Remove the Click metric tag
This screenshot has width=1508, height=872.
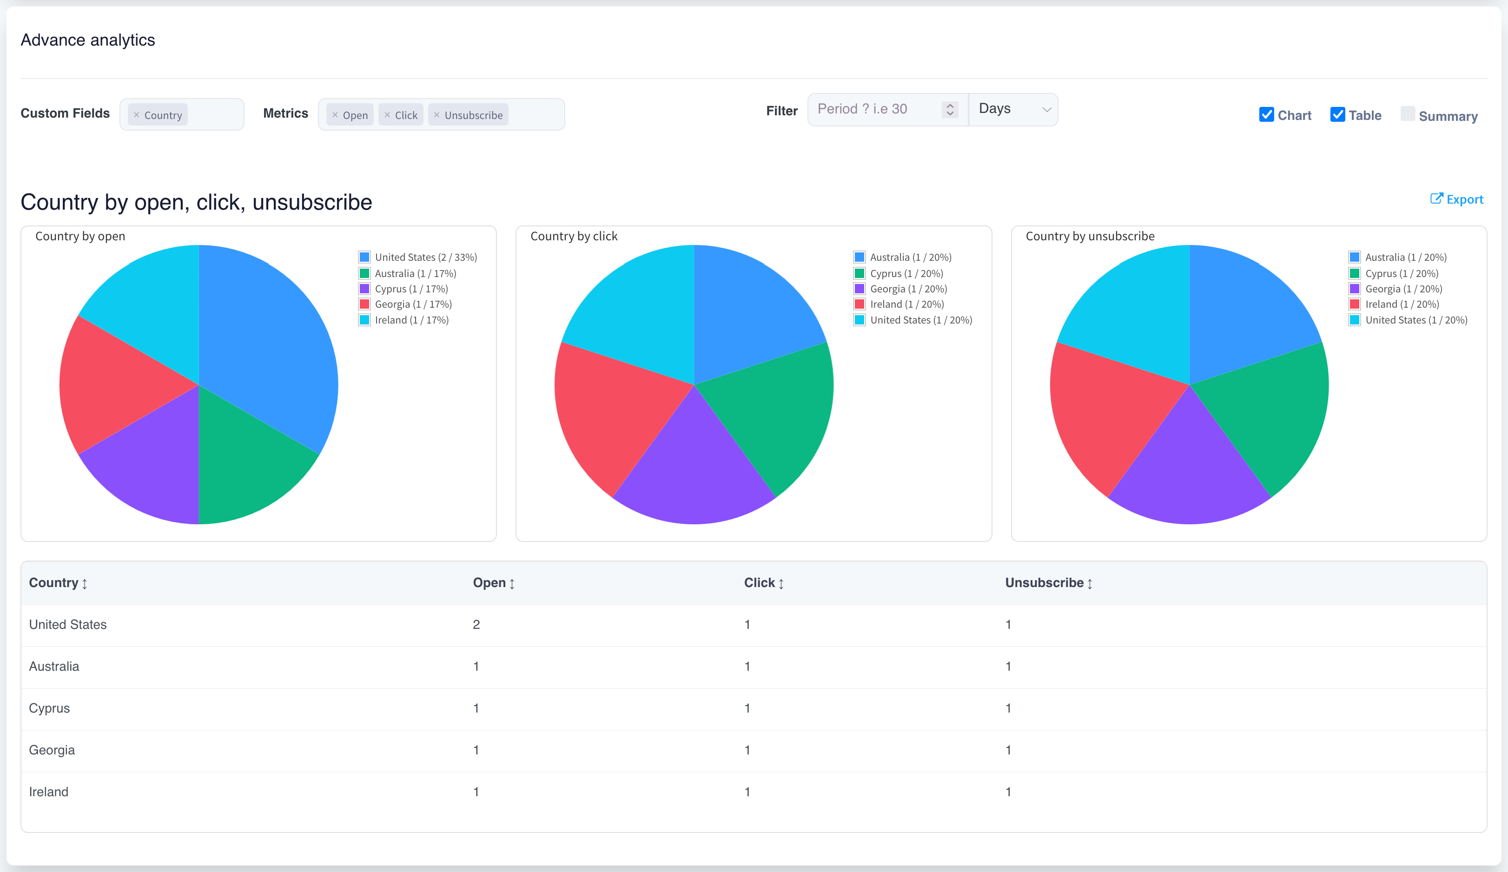[387, 115]
